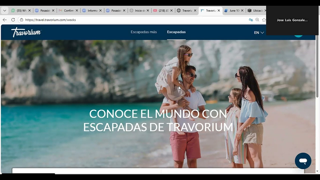Switch to the (55) Wh... WhatsApp tab
This screenshot has width=320, height=180.
tap(21, 10)
